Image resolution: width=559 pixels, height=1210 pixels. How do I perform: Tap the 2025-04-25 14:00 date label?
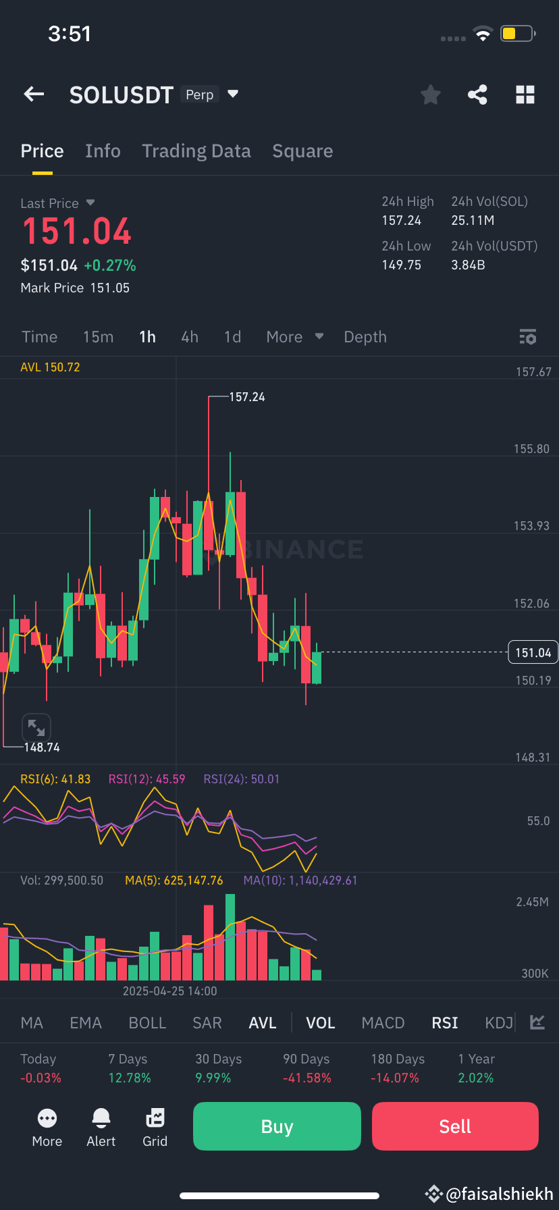170,991
